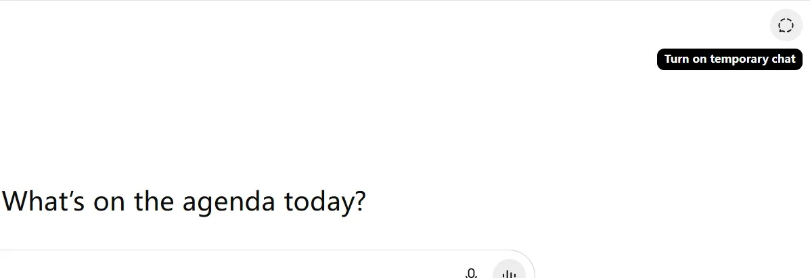Click the gray circular voice mode button
This screenshot has height=278, width=810.
coord(509,273)
